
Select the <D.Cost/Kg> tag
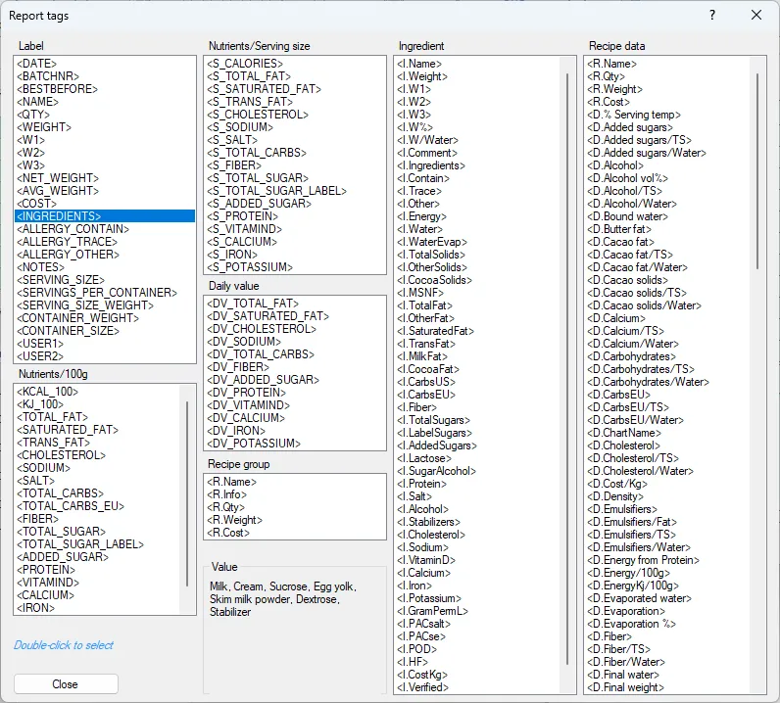[616, 484]
